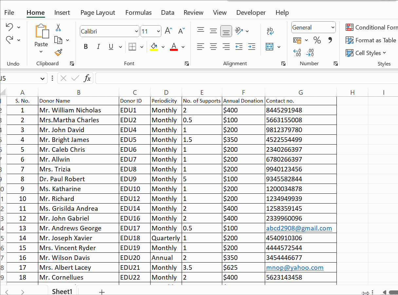Image resolution: width=398 pixels, height=295 pixels.
Task: Open the abcd2908@gmail.com hyperlink
Action: point(299,228)
